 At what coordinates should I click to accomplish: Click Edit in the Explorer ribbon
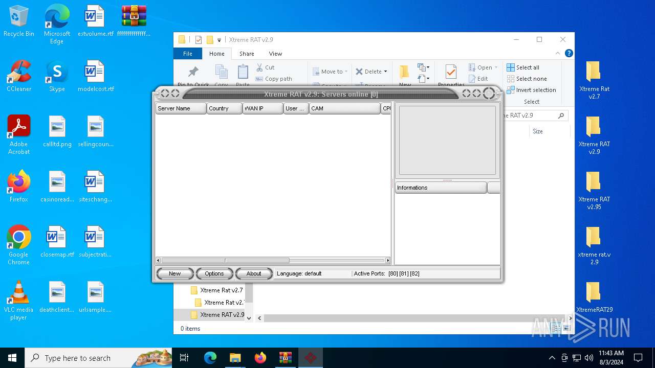478,79
